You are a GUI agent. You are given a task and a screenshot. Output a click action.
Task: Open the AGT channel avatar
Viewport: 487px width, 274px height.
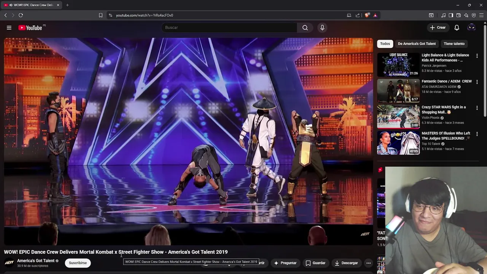[x=9, y=263]
